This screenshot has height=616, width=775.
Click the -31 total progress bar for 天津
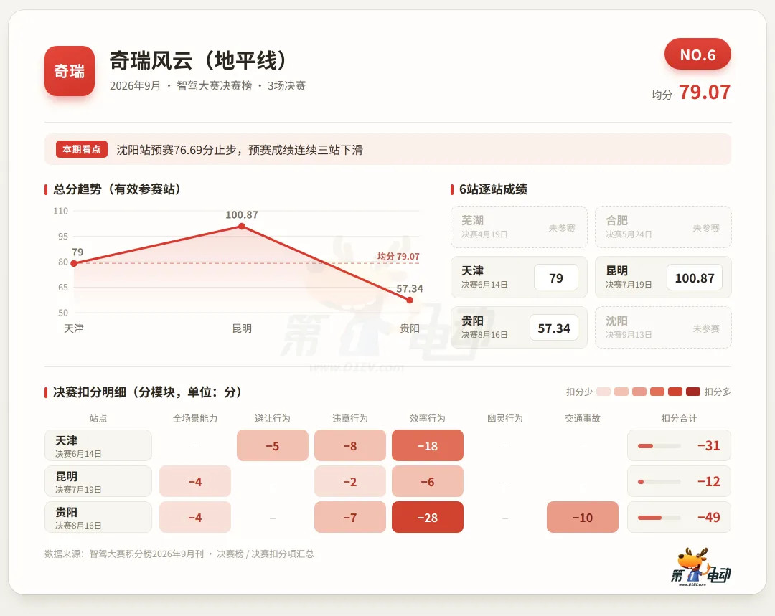[659, 446]
